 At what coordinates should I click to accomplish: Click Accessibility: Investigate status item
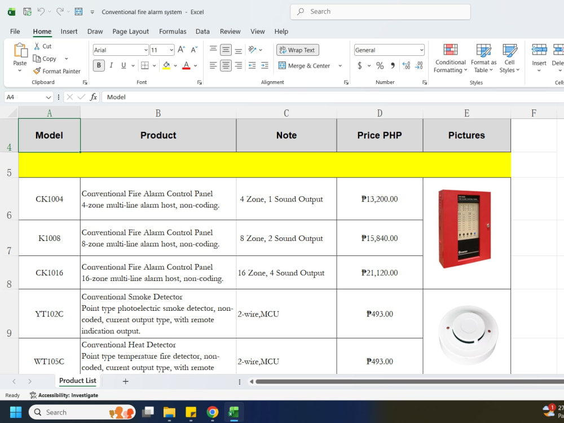[x=64, y=395]
